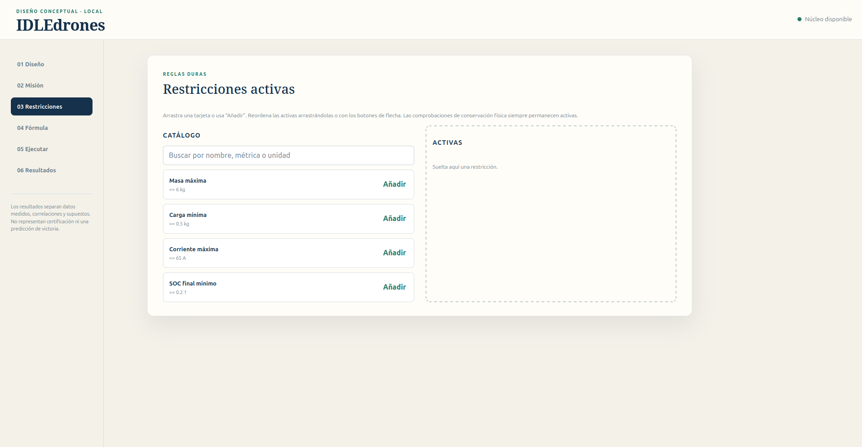Select the Carga mínima card title
Screen dimensions: 862x447
(x=188, y=215)
